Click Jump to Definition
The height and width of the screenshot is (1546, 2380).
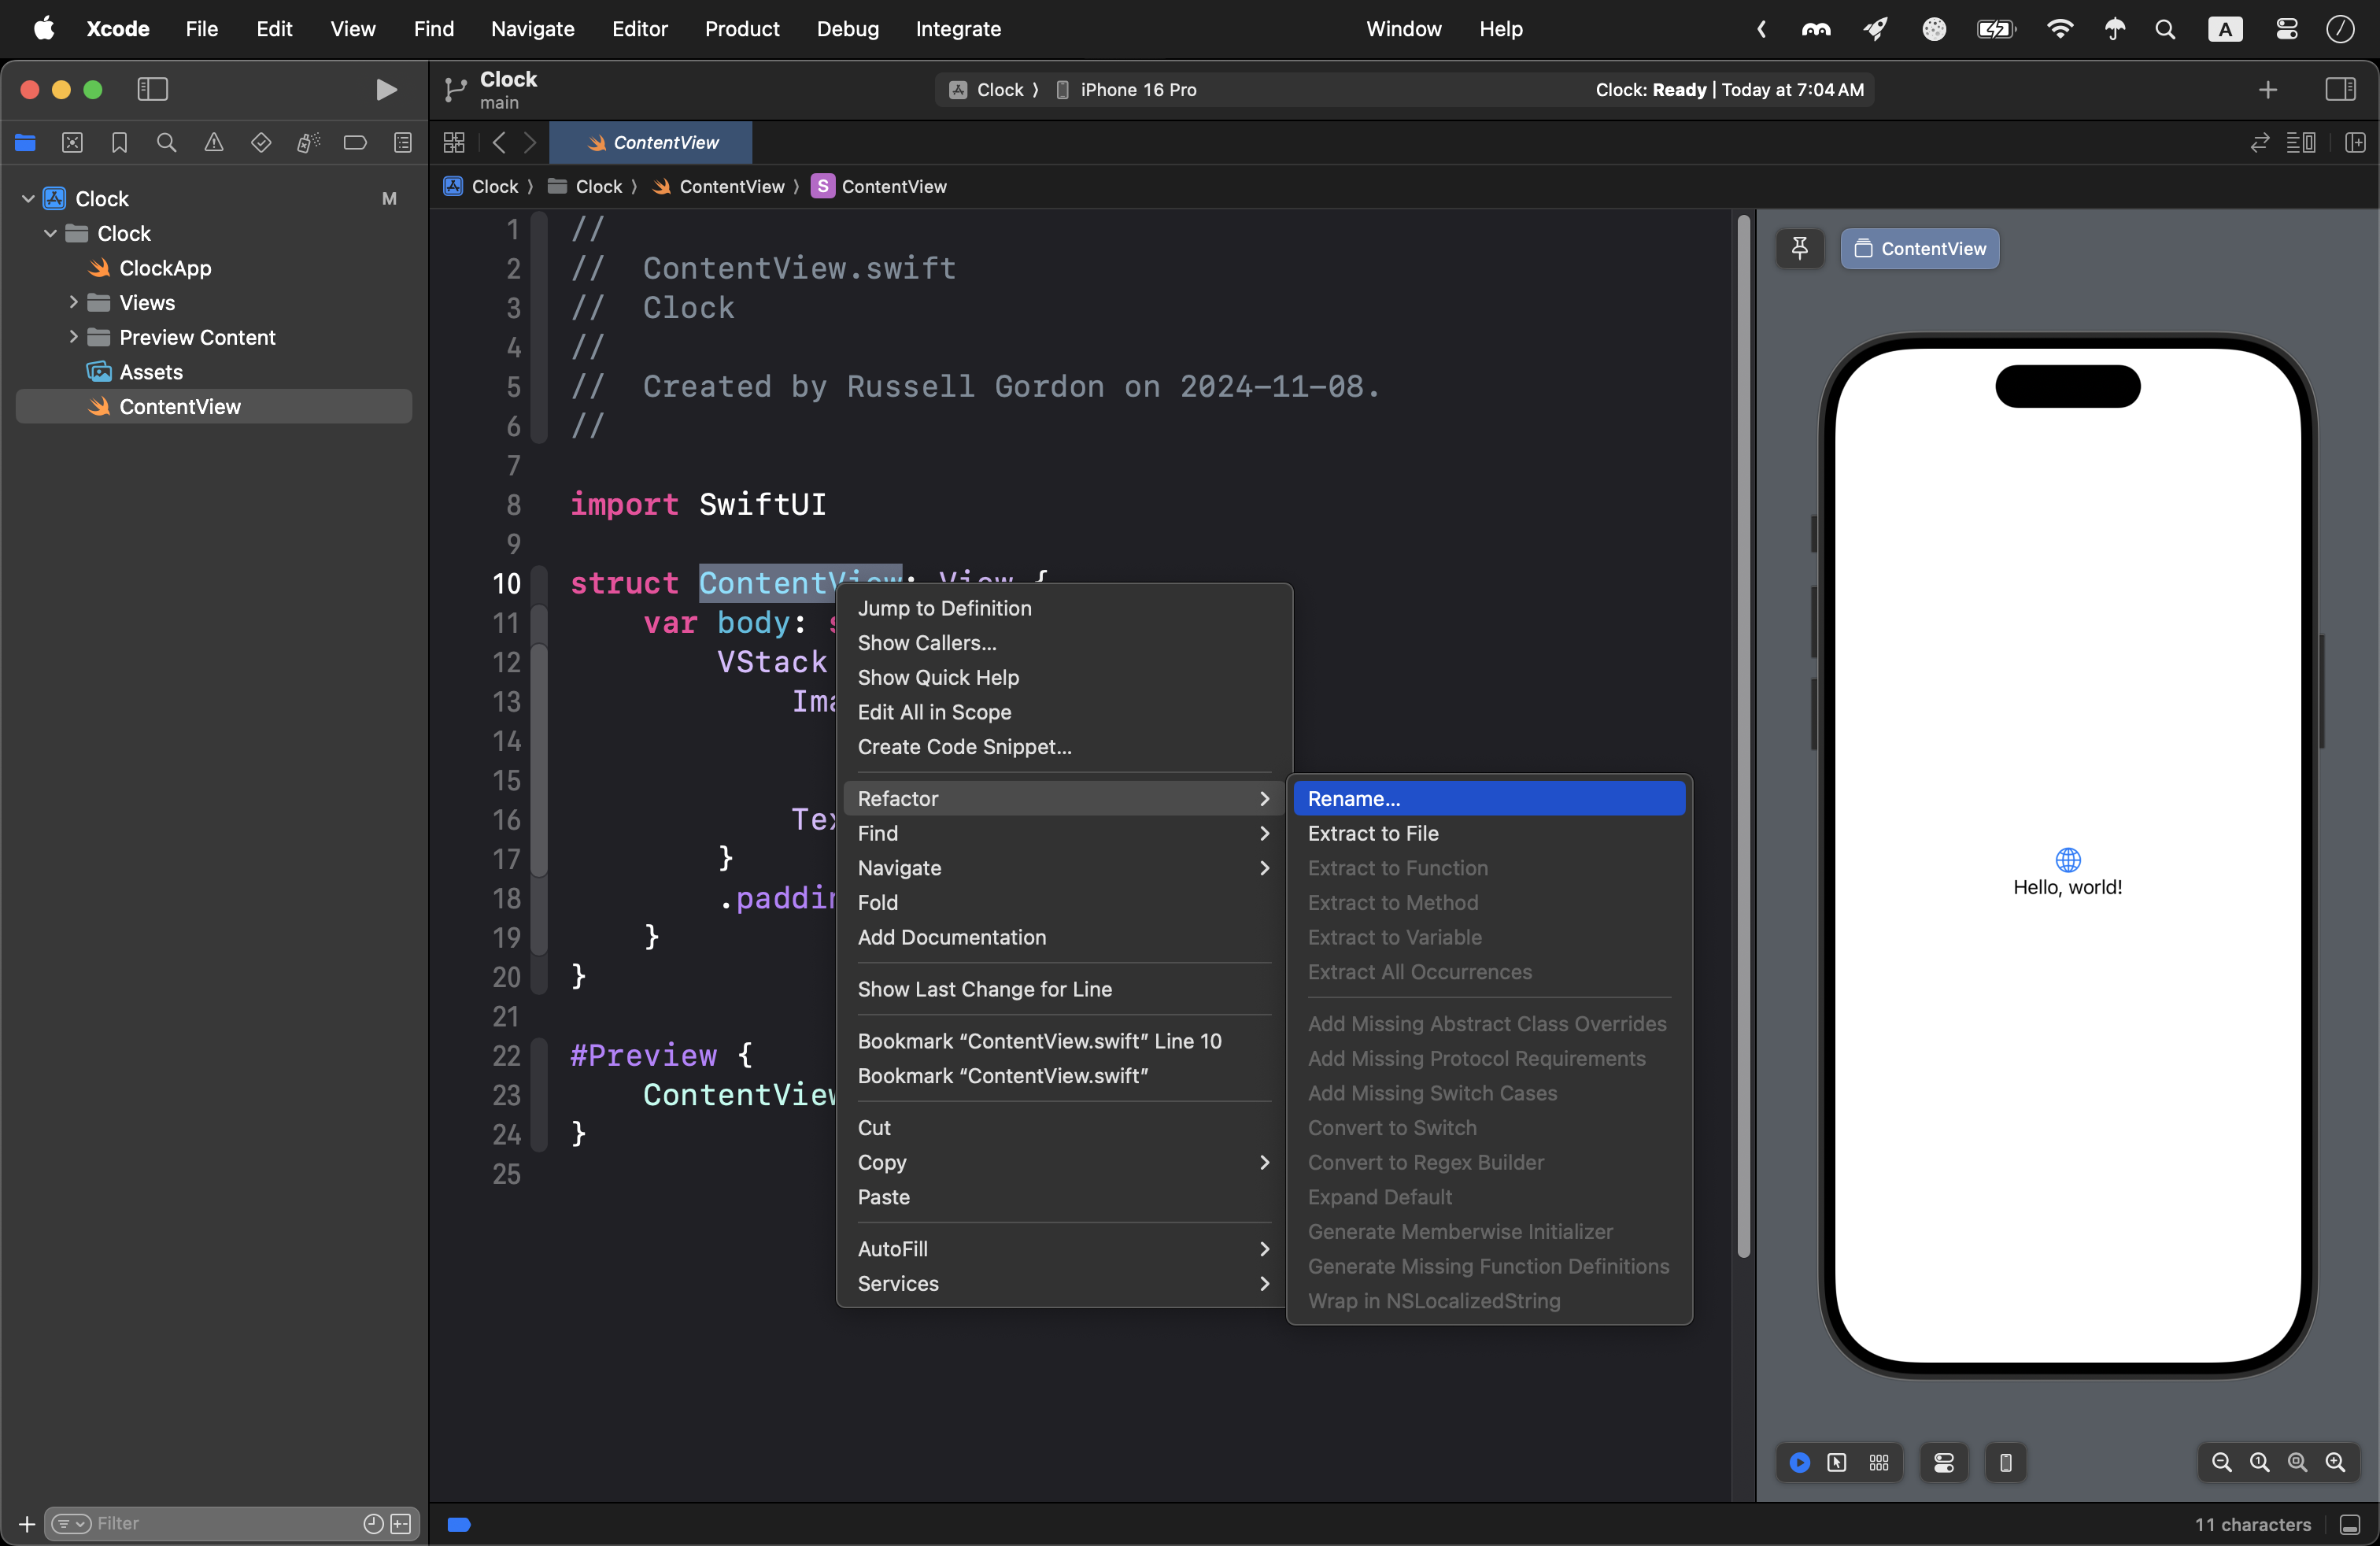(944, 608)
